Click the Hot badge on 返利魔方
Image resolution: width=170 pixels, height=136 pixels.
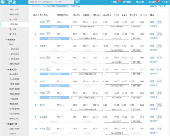pyautogui.click(x=158, y=1)
